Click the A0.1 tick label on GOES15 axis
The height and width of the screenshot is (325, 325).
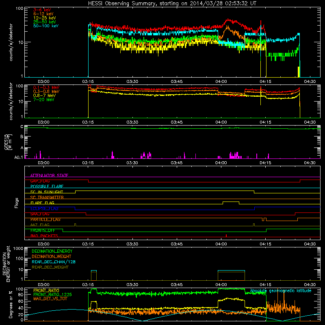click(19, 158)
